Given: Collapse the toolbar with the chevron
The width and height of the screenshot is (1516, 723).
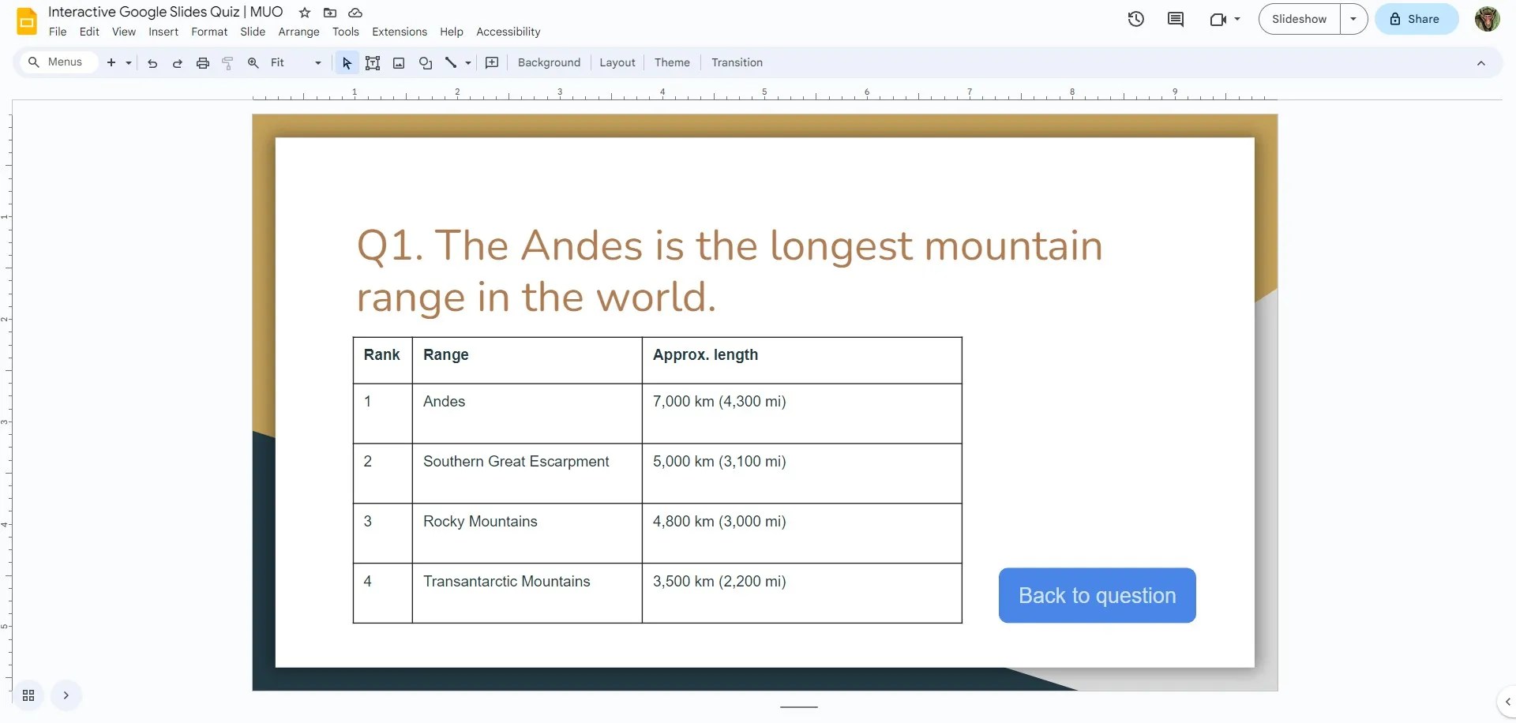Looking at the screenshot, I should (1481, 62).
